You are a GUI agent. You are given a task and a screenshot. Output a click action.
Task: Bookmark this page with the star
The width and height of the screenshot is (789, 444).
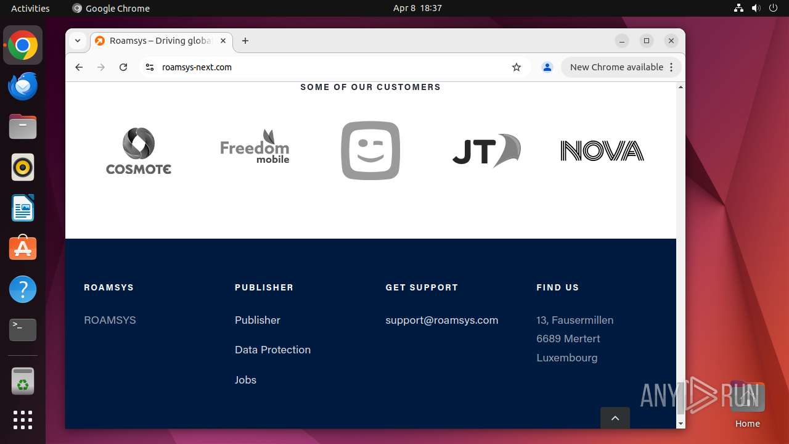pos(517,67)
